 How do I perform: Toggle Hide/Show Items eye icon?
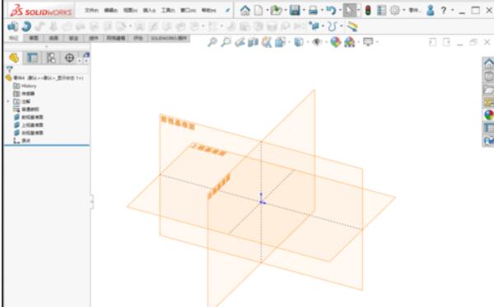coord(317,42)
